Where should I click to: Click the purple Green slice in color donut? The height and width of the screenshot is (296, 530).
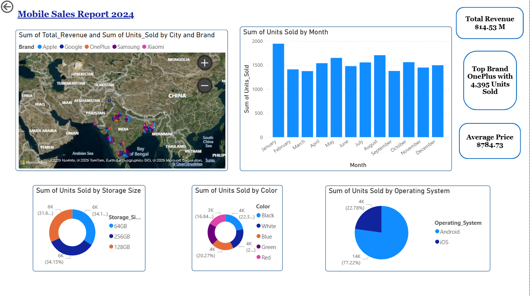tap(212, 234)
